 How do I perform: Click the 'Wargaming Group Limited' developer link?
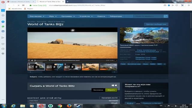click(x=146, y=57)
